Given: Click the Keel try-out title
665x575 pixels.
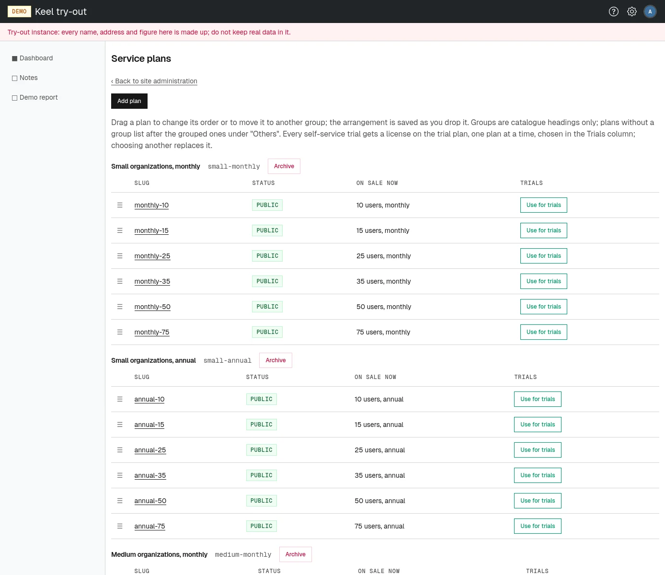Looking at the screenshot, I should pos(61,11).
